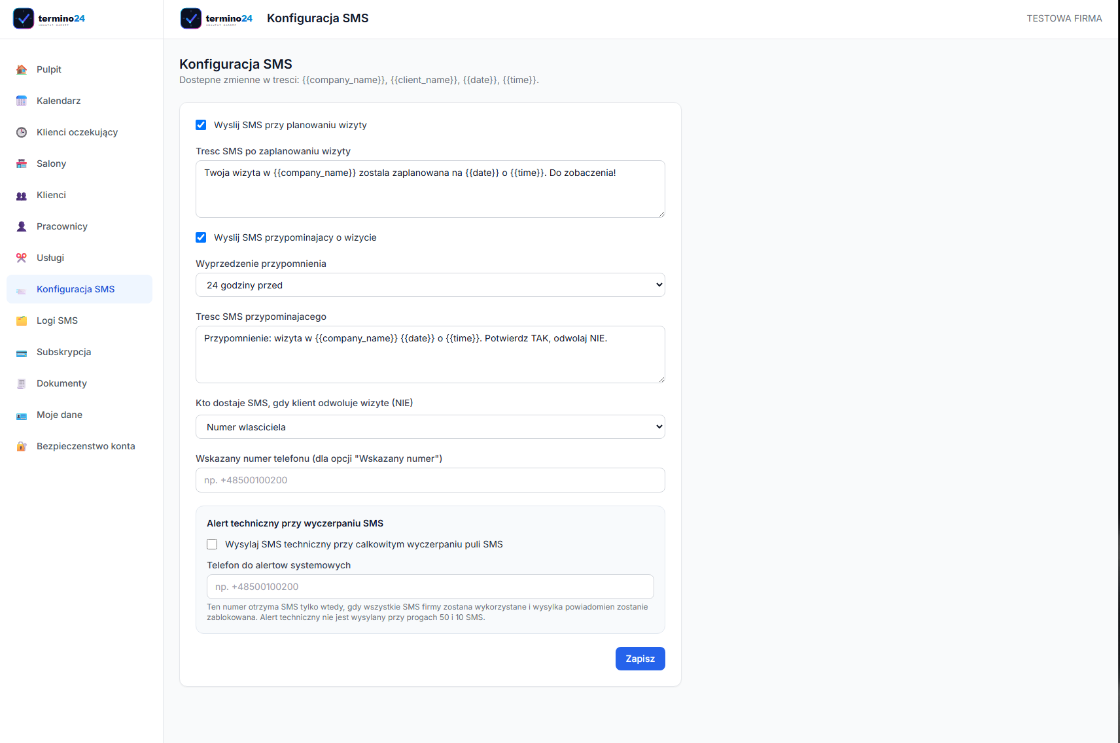
Task: Open the Usługi menu item
Action: 79,258
